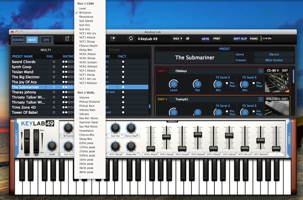Screen dimensions: 303x200
Task: Click Part 2 FX Send A Mix knob
Action: point(218,112)
